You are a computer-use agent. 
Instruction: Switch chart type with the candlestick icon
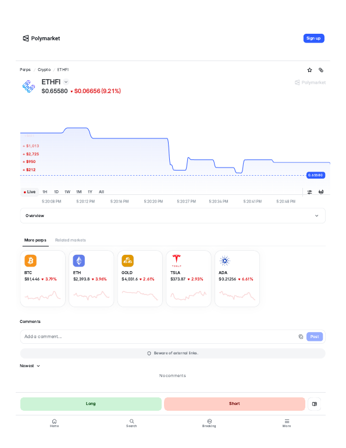pos(321,192)
